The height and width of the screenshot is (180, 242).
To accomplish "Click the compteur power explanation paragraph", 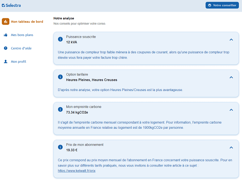I will point(143,55).
